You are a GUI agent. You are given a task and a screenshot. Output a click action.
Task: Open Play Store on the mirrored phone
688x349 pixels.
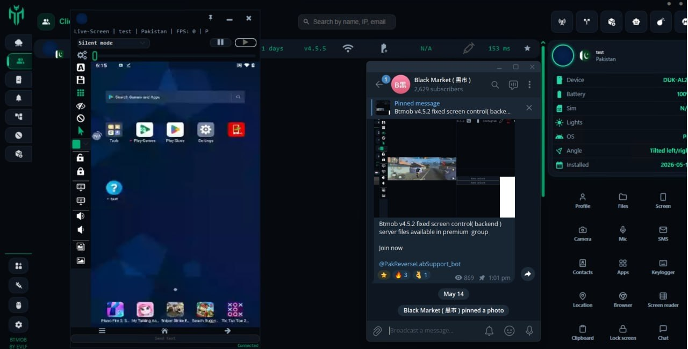pos(175,132)
